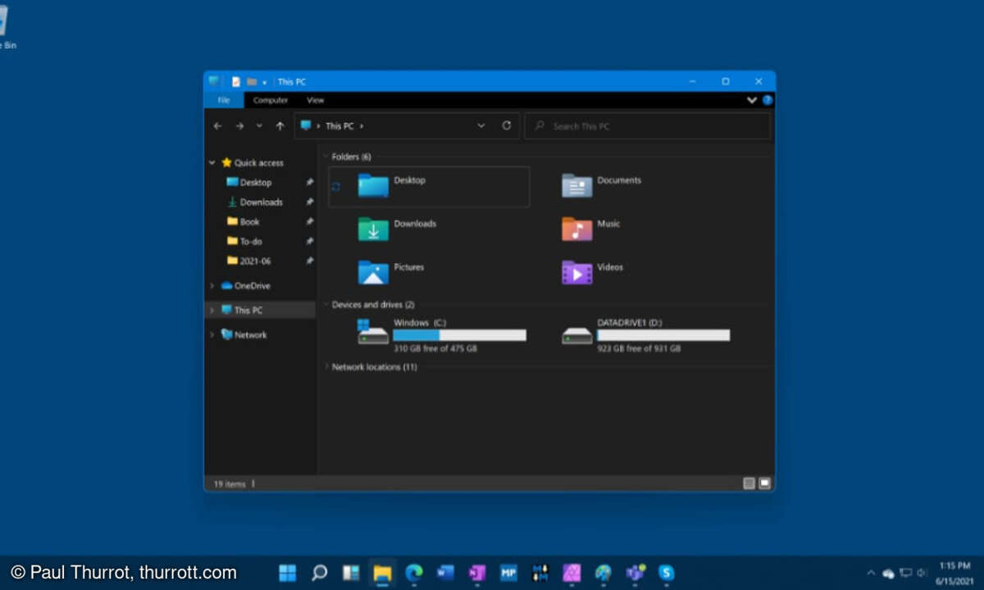
Task: Collapse the Folders (6) group
Action: pyautogui.click(x=326, y=157)
